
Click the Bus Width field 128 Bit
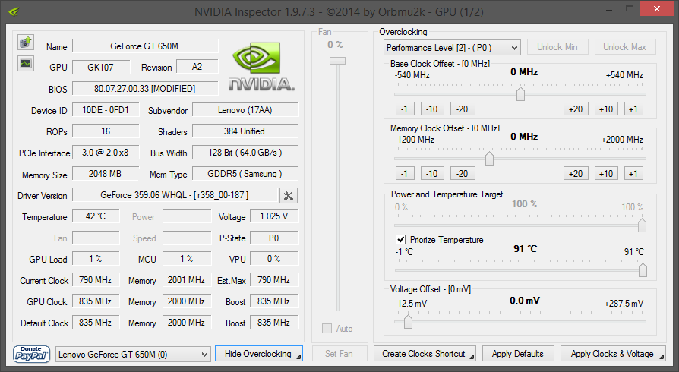[x=245, y=153]
